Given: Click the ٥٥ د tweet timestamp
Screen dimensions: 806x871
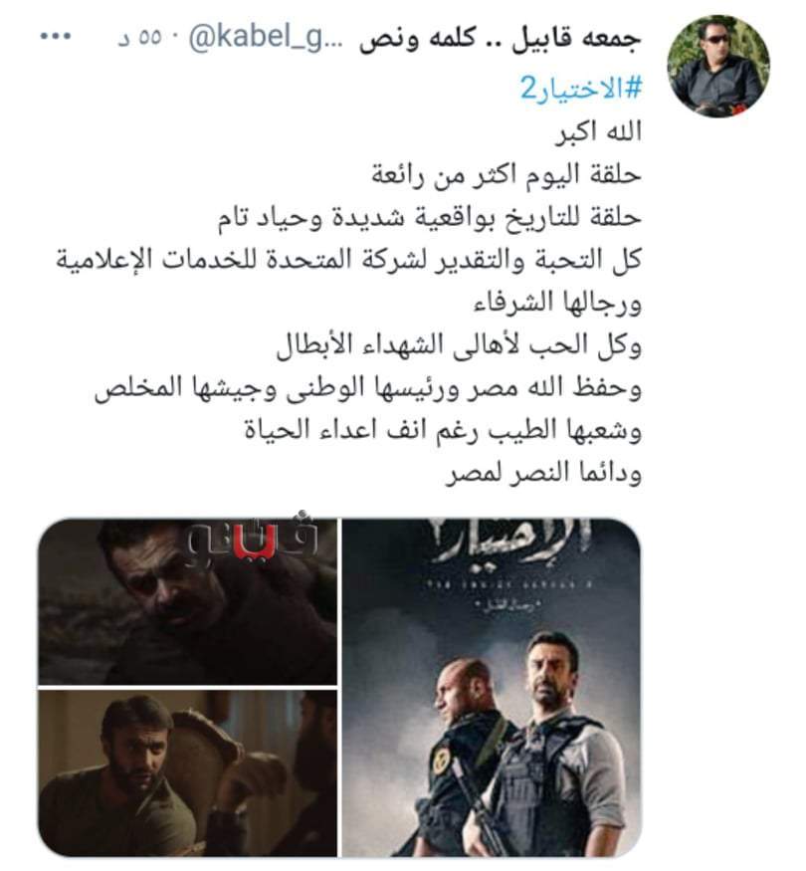Looking at the screenshot, I should pos(140,39).
